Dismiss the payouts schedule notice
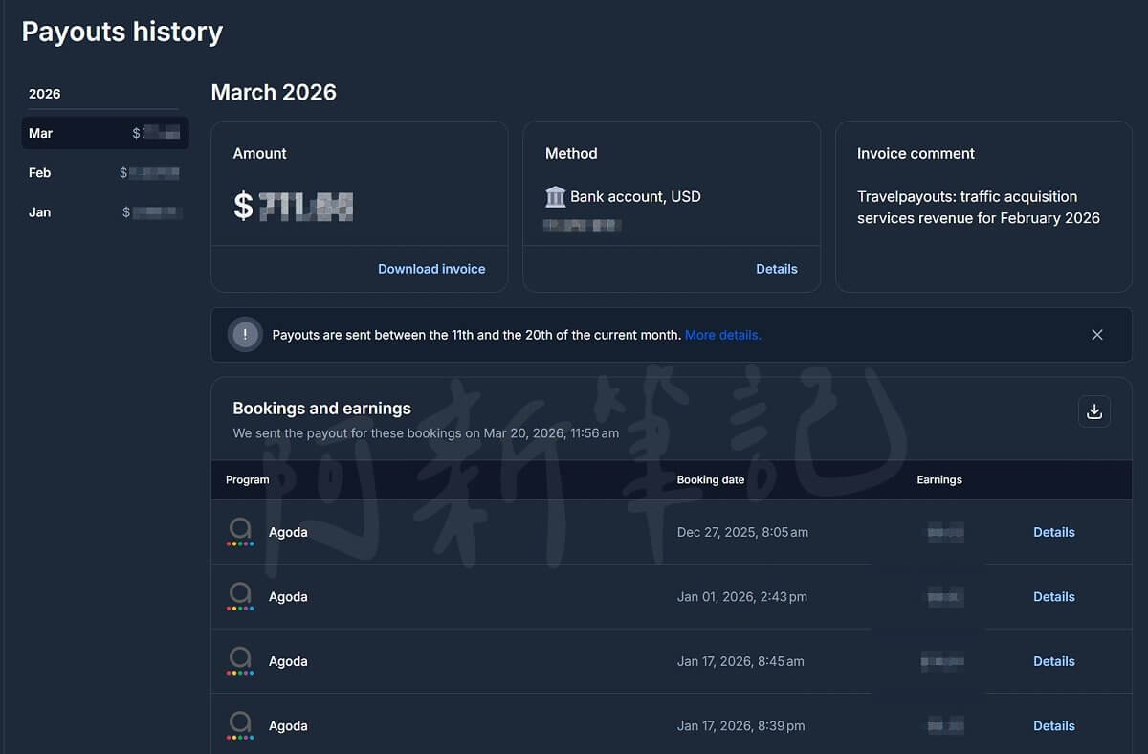This screenshot has height=754, width=1148. 1097,335
